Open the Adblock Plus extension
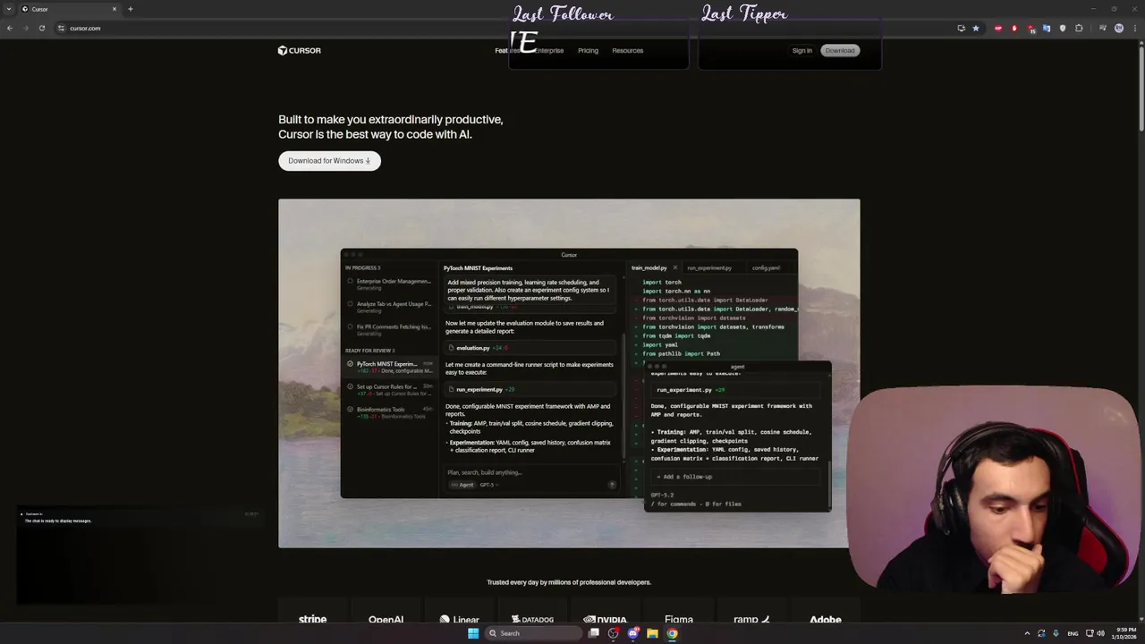The image size is (1145, 644). point(998,28)
